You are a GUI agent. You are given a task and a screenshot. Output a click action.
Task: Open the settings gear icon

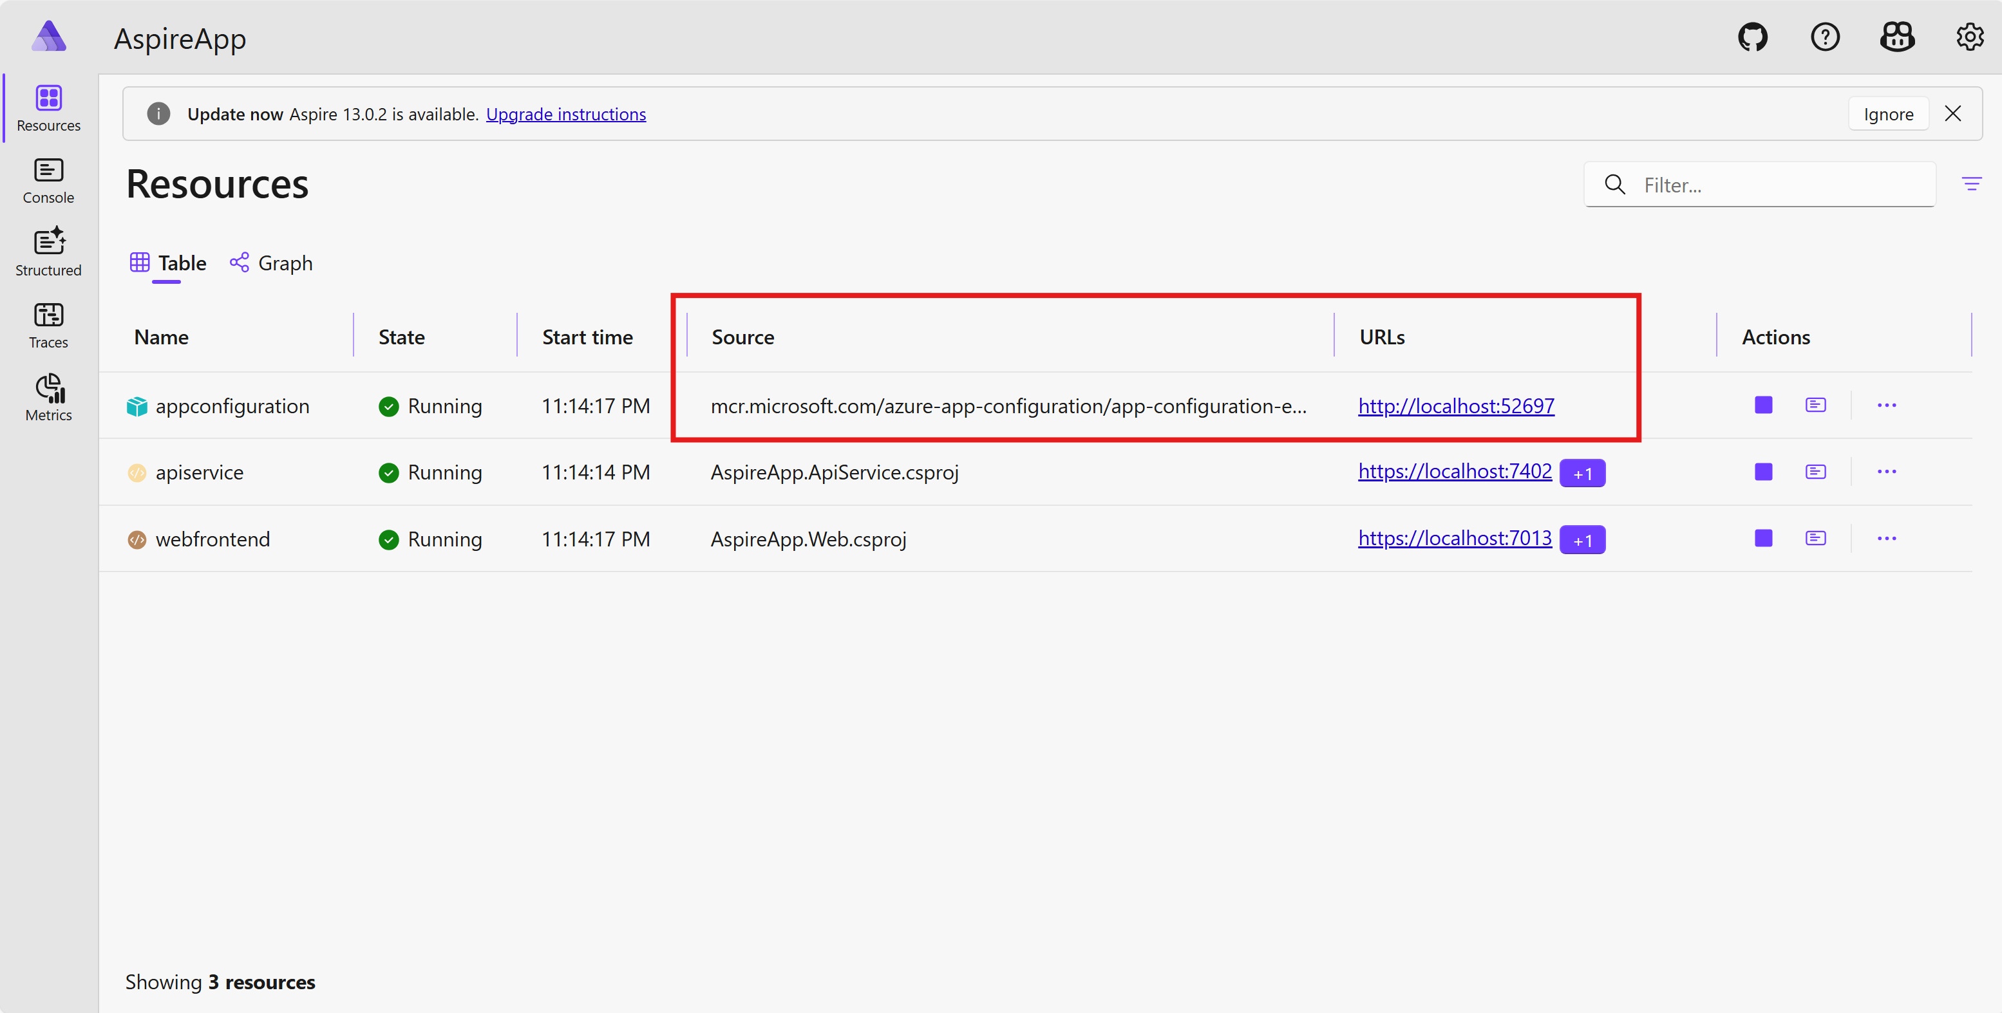tap(1969, 37)
